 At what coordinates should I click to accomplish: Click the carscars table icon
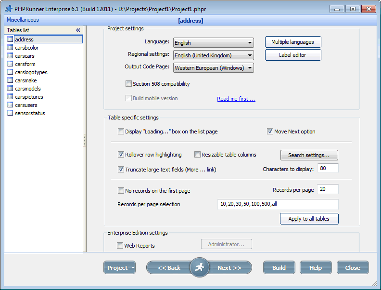click(10, 56)
